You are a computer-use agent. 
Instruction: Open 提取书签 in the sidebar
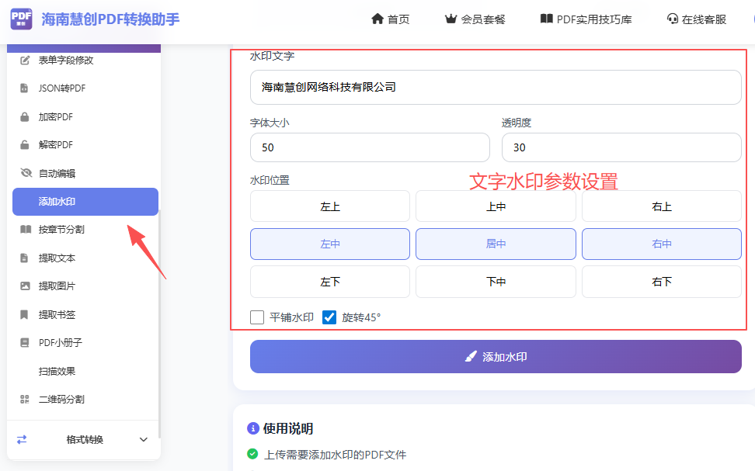click(85, 314)
